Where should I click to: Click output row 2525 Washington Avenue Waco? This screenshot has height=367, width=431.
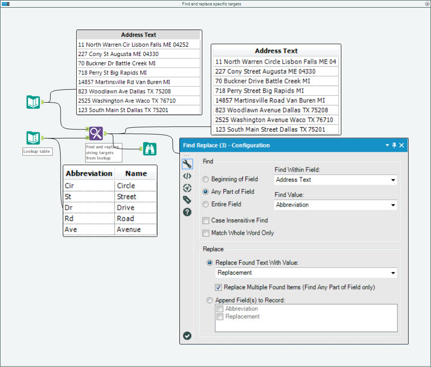276,120
